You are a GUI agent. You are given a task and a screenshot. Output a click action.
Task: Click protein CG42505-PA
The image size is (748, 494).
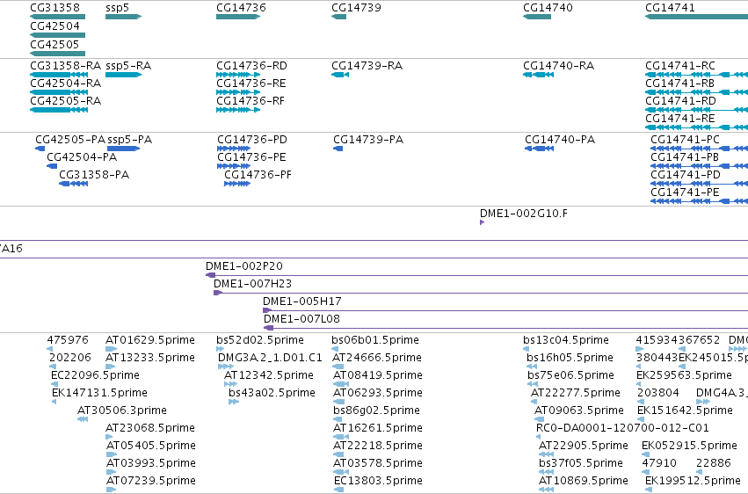coord(40,149)
